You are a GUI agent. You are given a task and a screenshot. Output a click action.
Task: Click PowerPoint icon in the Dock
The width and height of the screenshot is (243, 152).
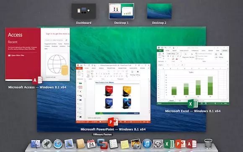point(181,144)
